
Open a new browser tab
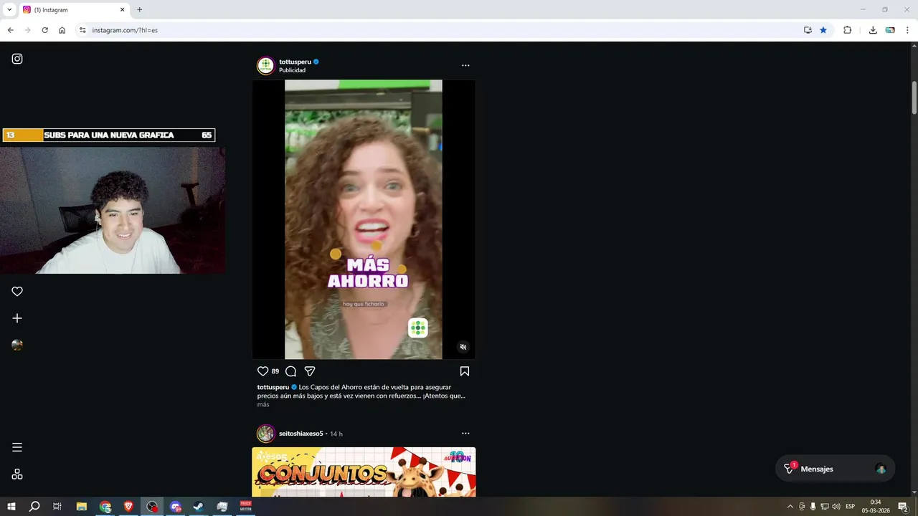(x=139, y=10)
